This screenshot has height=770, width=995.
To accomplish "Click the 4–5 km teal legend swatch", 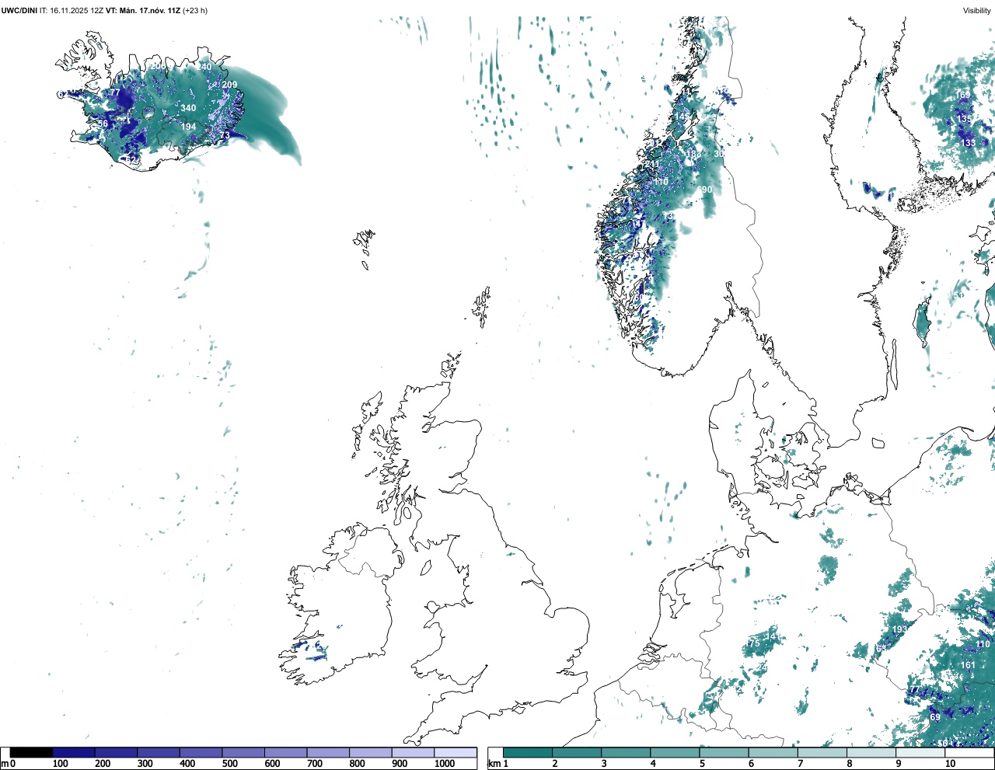I will pyautogui.click(x=675, y=753).
